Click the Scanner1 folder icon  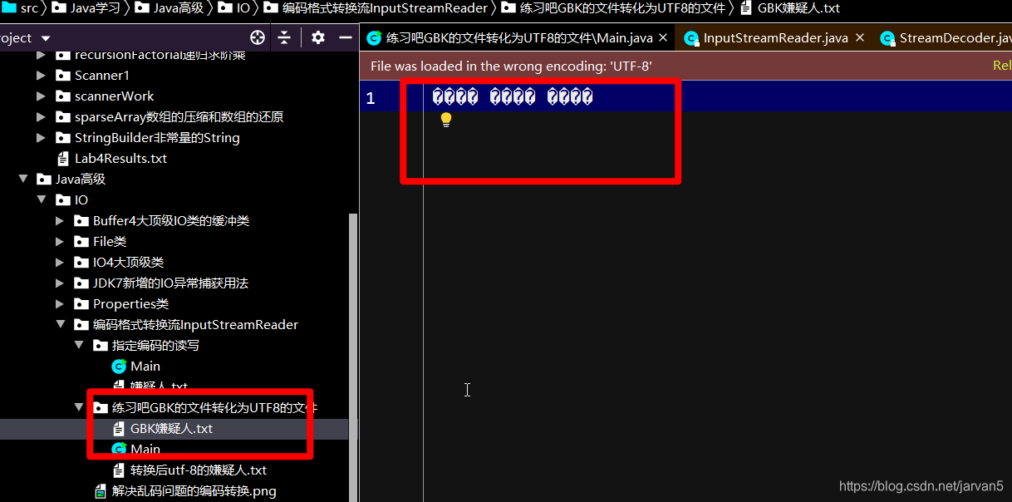62,76
